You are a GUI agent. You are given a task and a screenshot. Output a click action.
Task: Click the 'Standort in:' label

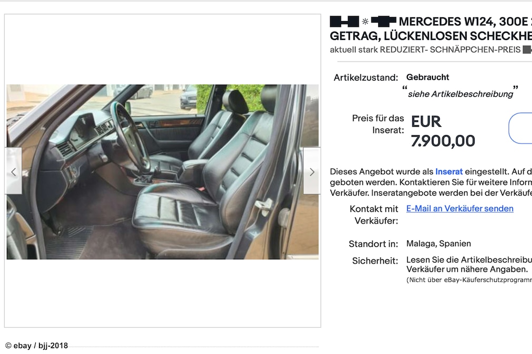373,244
